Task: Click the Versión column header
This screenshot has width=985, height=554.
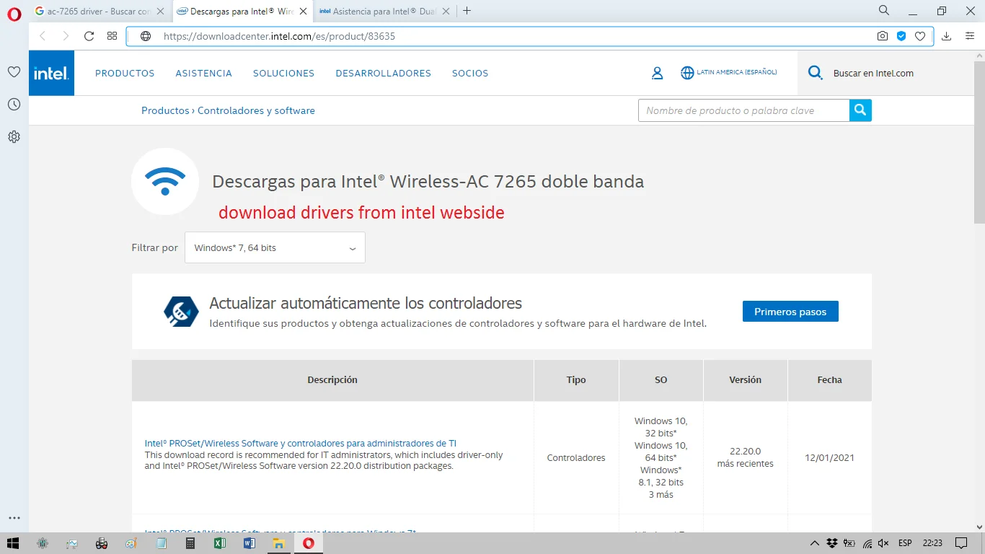Action: tap(746, 380)
